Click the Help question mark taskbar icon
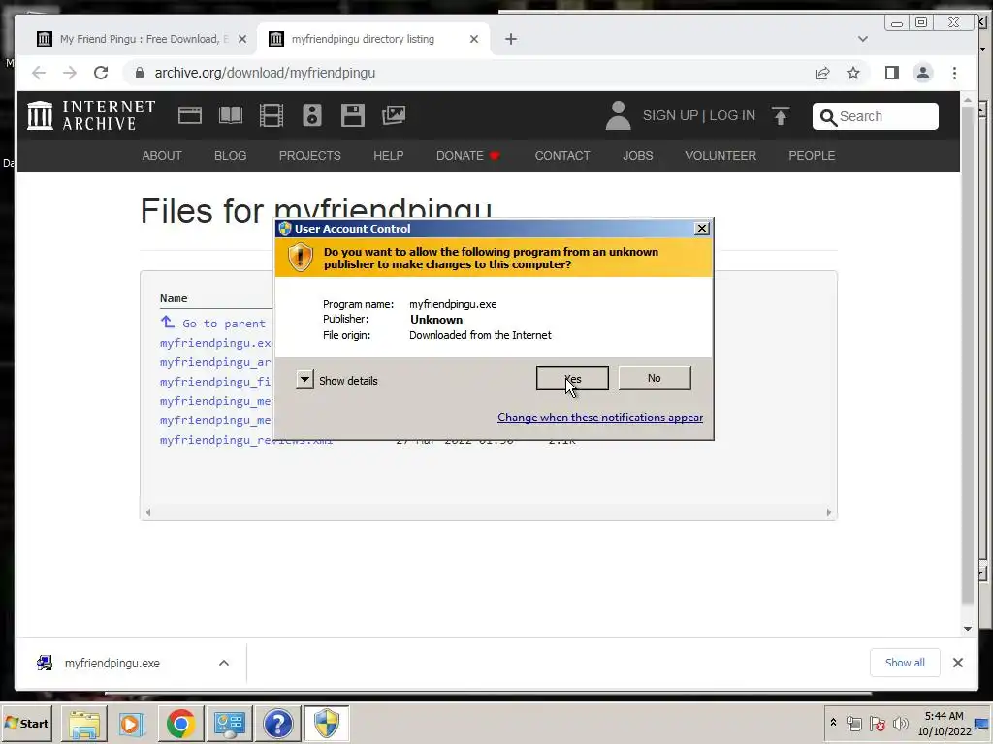This screenshot has width=993, height=744. click(277, 723)
